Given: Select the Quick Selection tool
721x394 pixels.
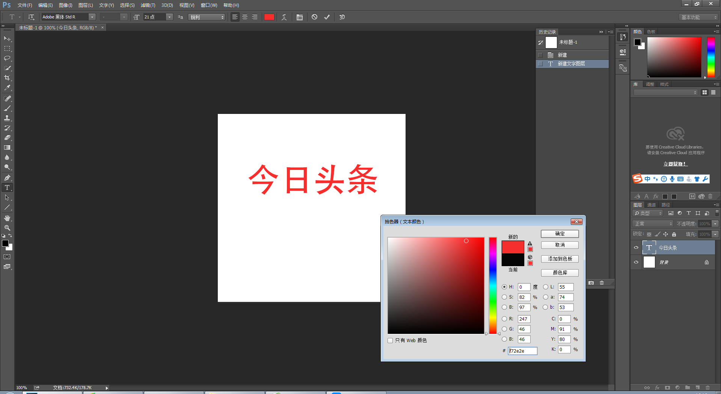Looking at the screenshot, I should (7, 68).
